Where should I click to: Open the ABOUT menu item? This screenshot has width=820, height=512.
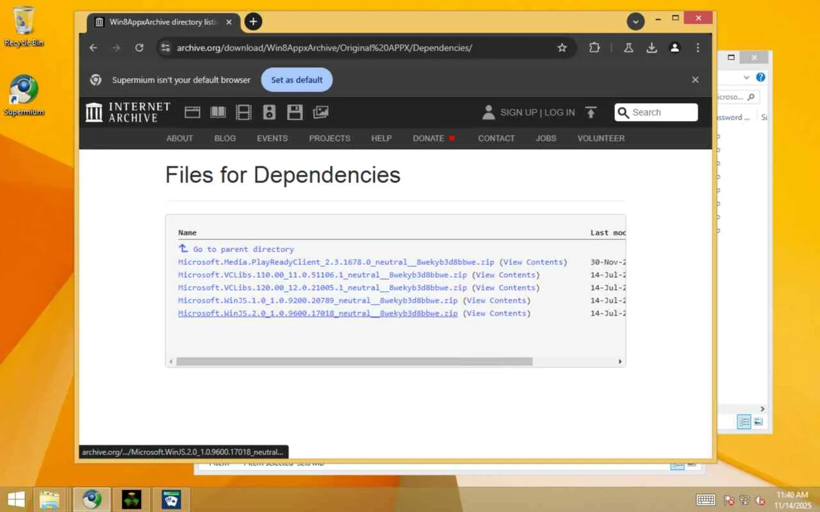[x=179, y=138]
